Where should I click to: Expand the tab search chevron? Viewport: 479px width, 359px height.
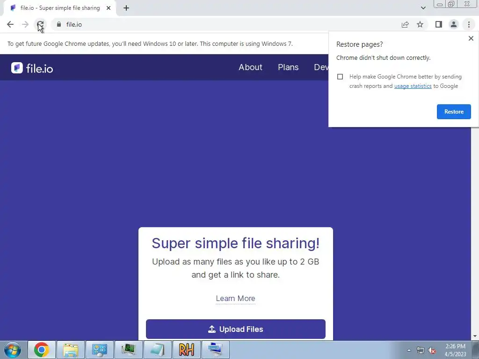click(423, 8)
